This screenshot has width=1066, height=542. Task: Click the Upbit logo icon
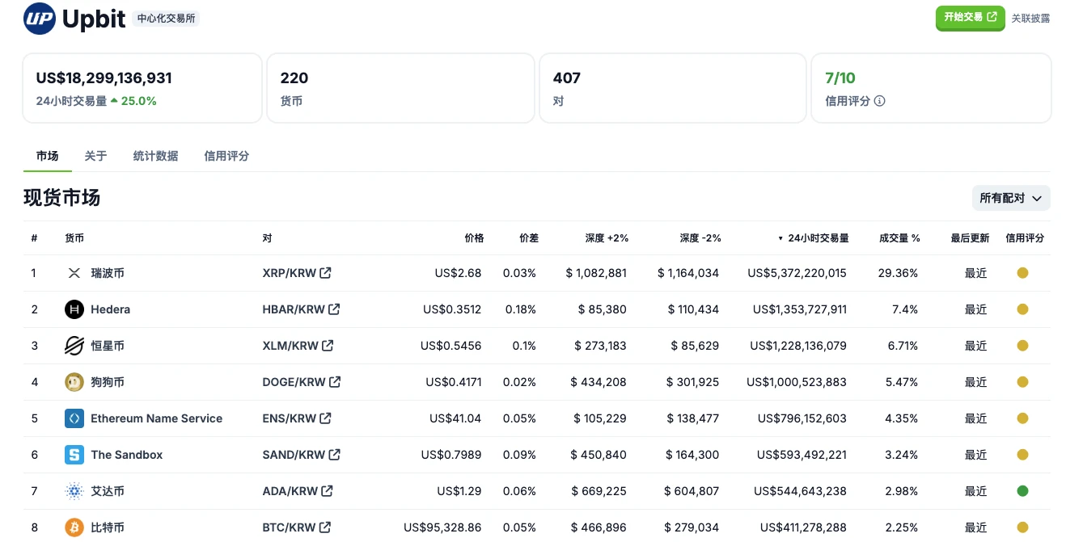[x=39, y=19]
